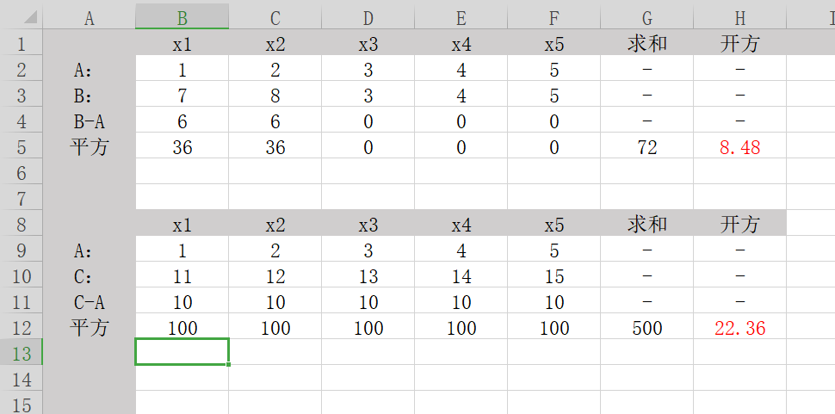Click the cell with value 7
The width and height of the screenshot is (835, 414).
point(182,94)
